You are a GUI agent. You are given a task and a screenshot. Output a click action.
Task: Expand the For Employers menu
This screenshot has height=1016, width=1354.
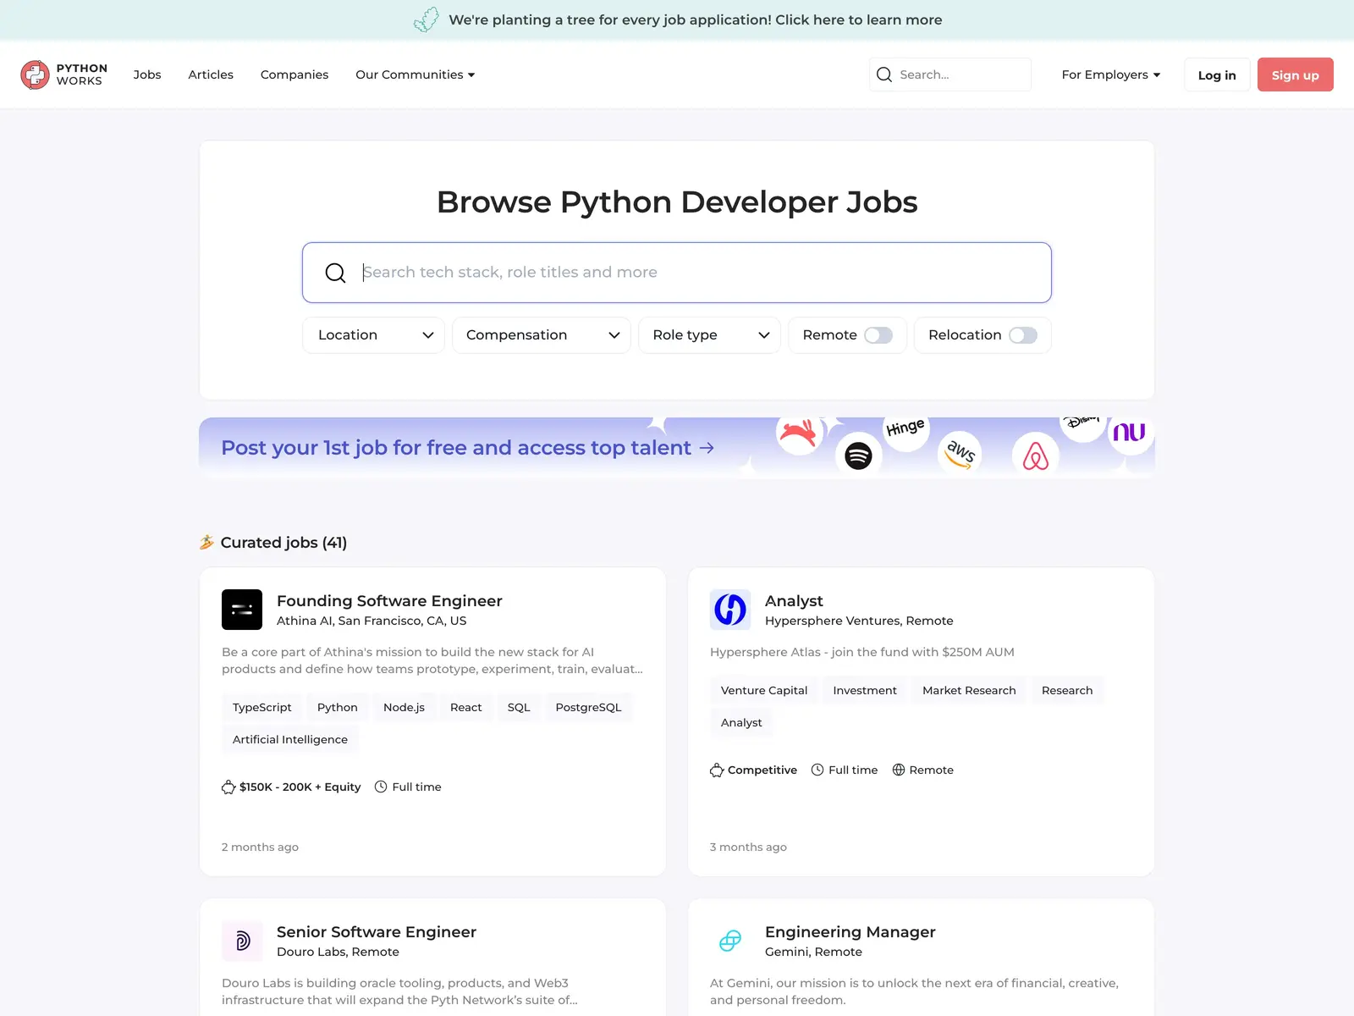(x=1111, y=75)
